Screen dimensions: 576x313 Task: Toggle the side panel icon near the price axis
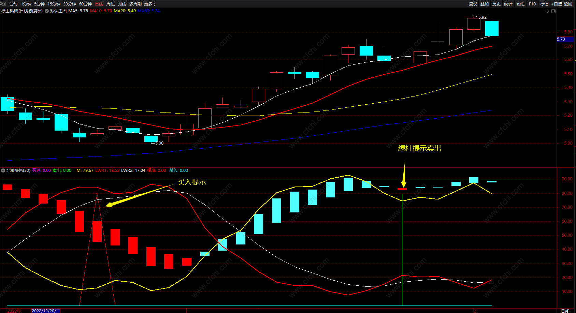pos(553,11)
